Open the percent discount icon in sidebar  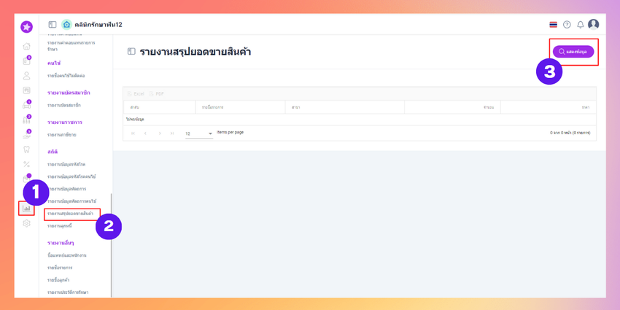click(26, 164)
